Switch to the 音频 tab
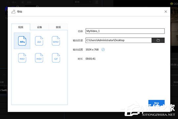This screenshot has width=178, height=119. pos(58,27)
